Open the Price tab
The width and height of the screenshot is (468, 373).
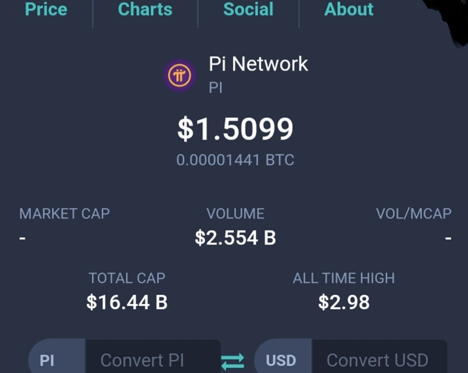click(x=46, y=9)
